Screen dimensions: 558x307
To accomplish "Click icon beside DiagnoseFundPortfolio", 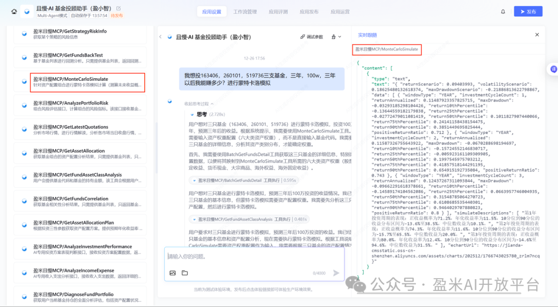I will coord(24,297).
